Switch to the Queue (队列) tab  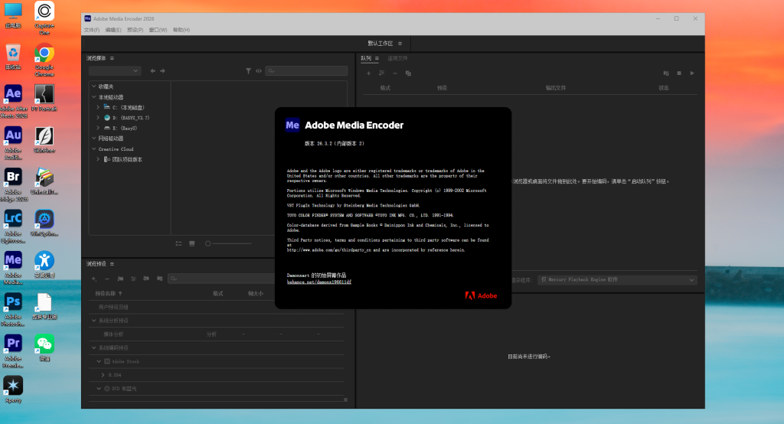(x=366, y=58)
